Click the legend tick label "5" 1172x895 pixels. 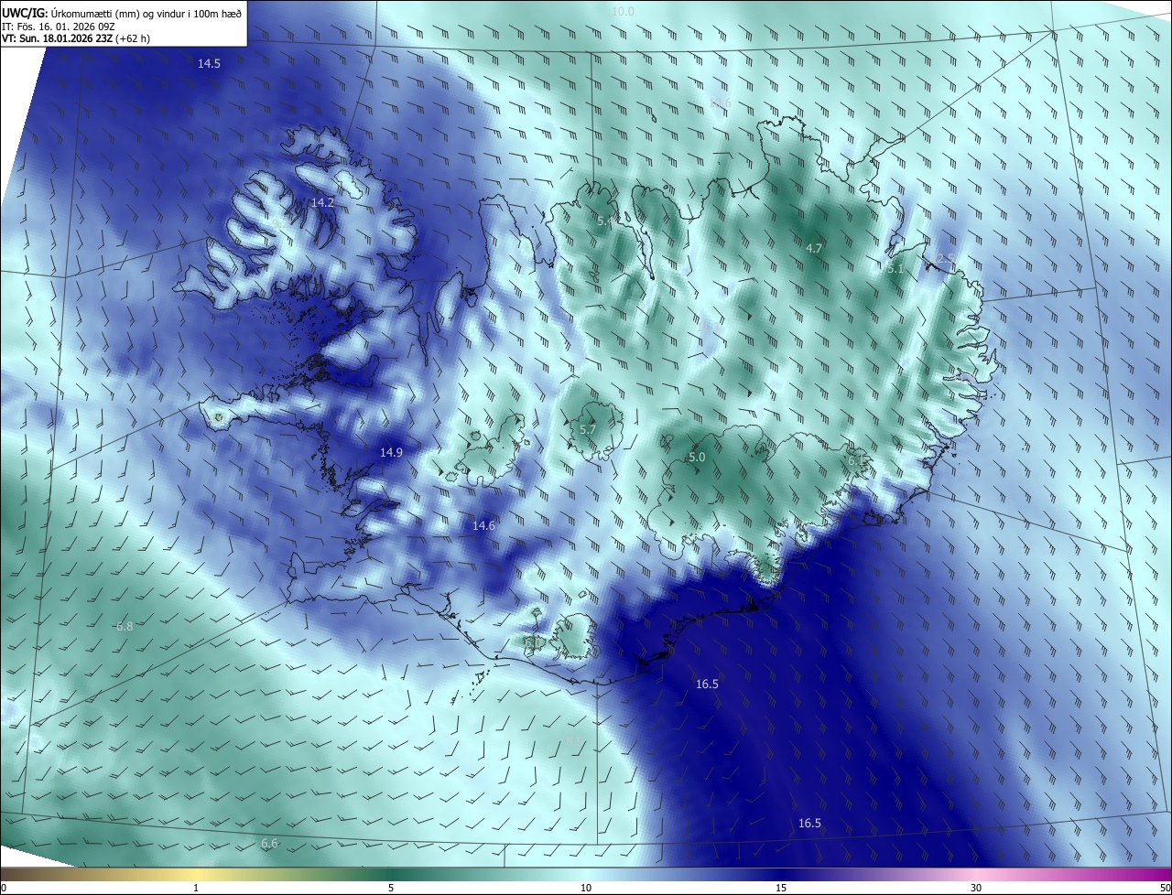pos(391,888)
